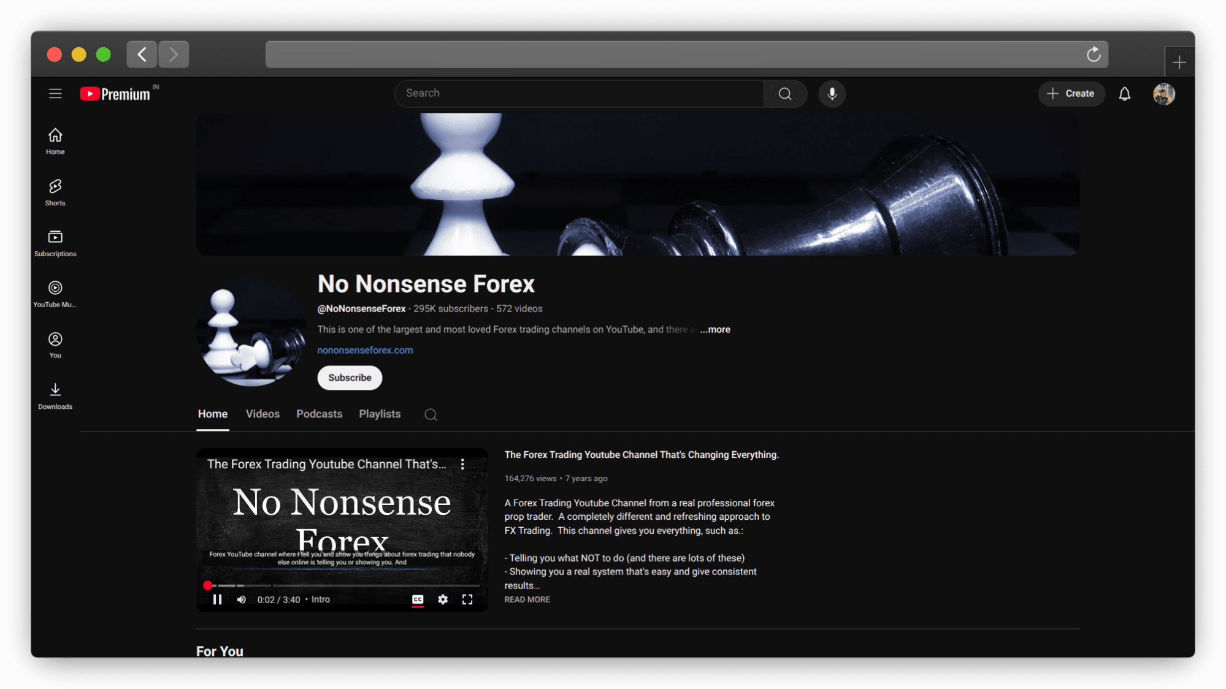Viewport: 1226px width, 689px height.
Task: Pause the channel trailer video
Action: [217, 600]
